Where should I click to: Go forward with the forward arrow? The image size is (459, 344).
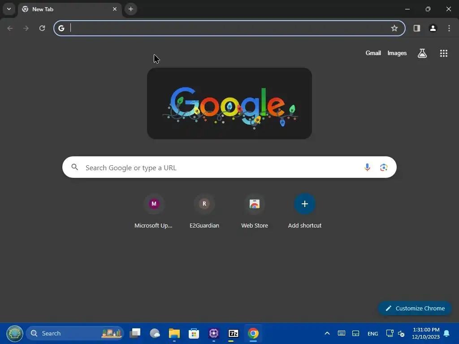pyautogui.click(x=26, y=28)
